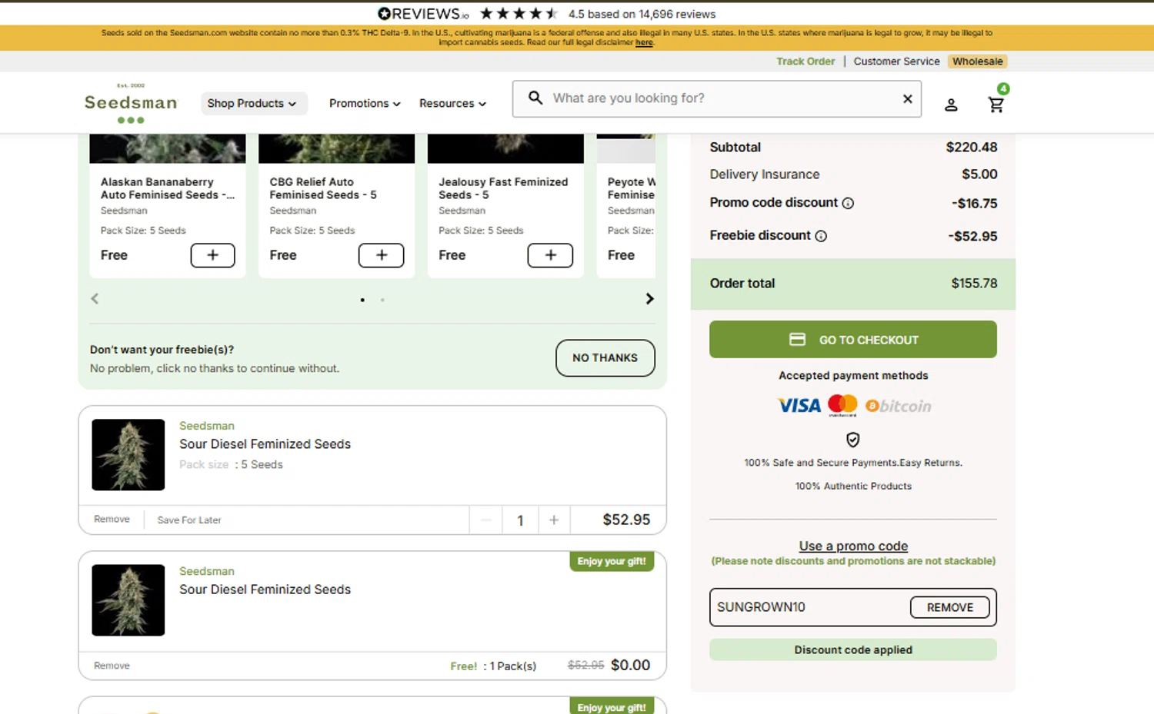Image resolution: width=1154 pixels, height=714 pixels.
Task: Click the legal disclaimer 'here' link
Action: point(644,42)
